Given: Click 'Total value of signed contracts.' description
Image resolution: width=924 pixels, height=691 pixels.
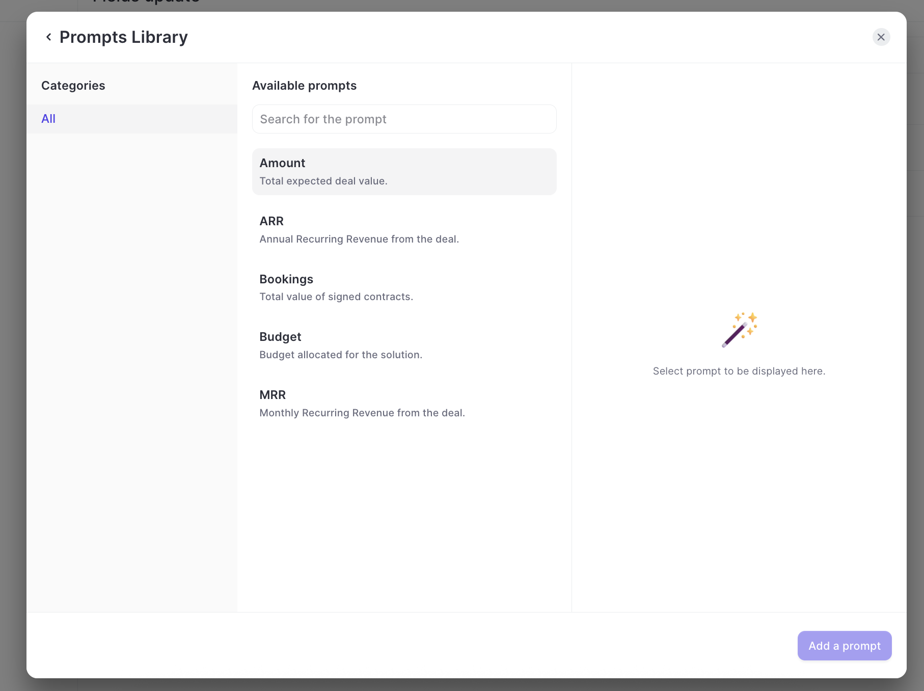Looking at the screenshot, I should (336, 297).
